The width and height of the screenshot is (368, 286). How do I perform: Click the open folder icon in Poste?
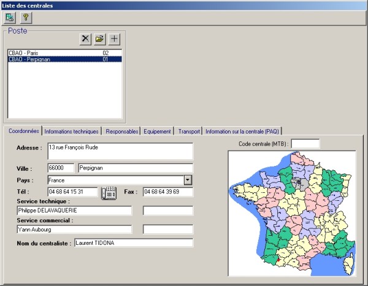click(x=99, y=39)
